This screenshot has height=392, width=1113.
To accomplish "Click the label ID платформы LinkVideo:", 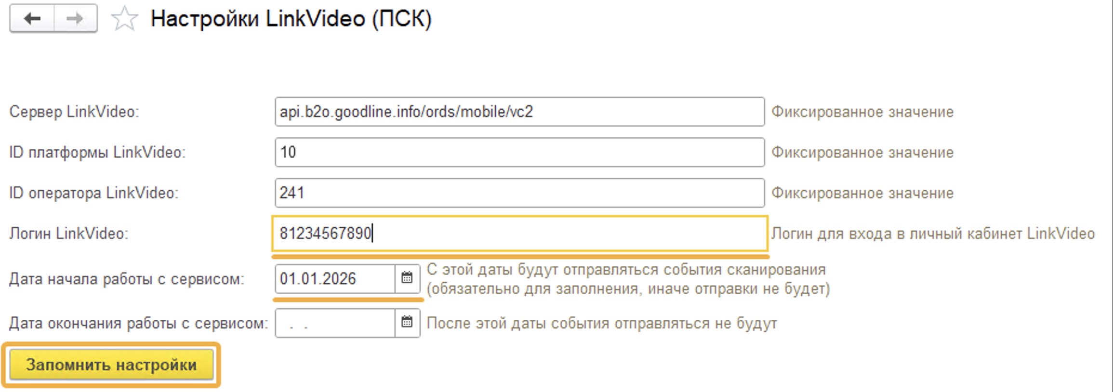I will point(97,152).
